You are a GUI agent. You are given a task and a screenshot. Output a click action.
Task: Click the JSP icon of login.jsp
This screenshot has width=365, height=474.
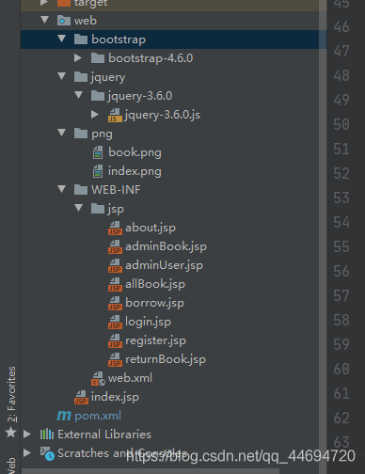[x=115, y=322]
